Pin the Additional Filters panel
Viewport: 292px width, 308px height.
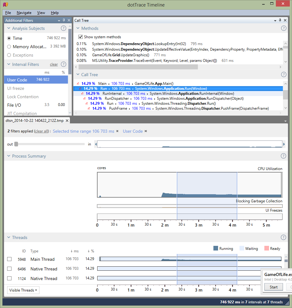[64, 20]
